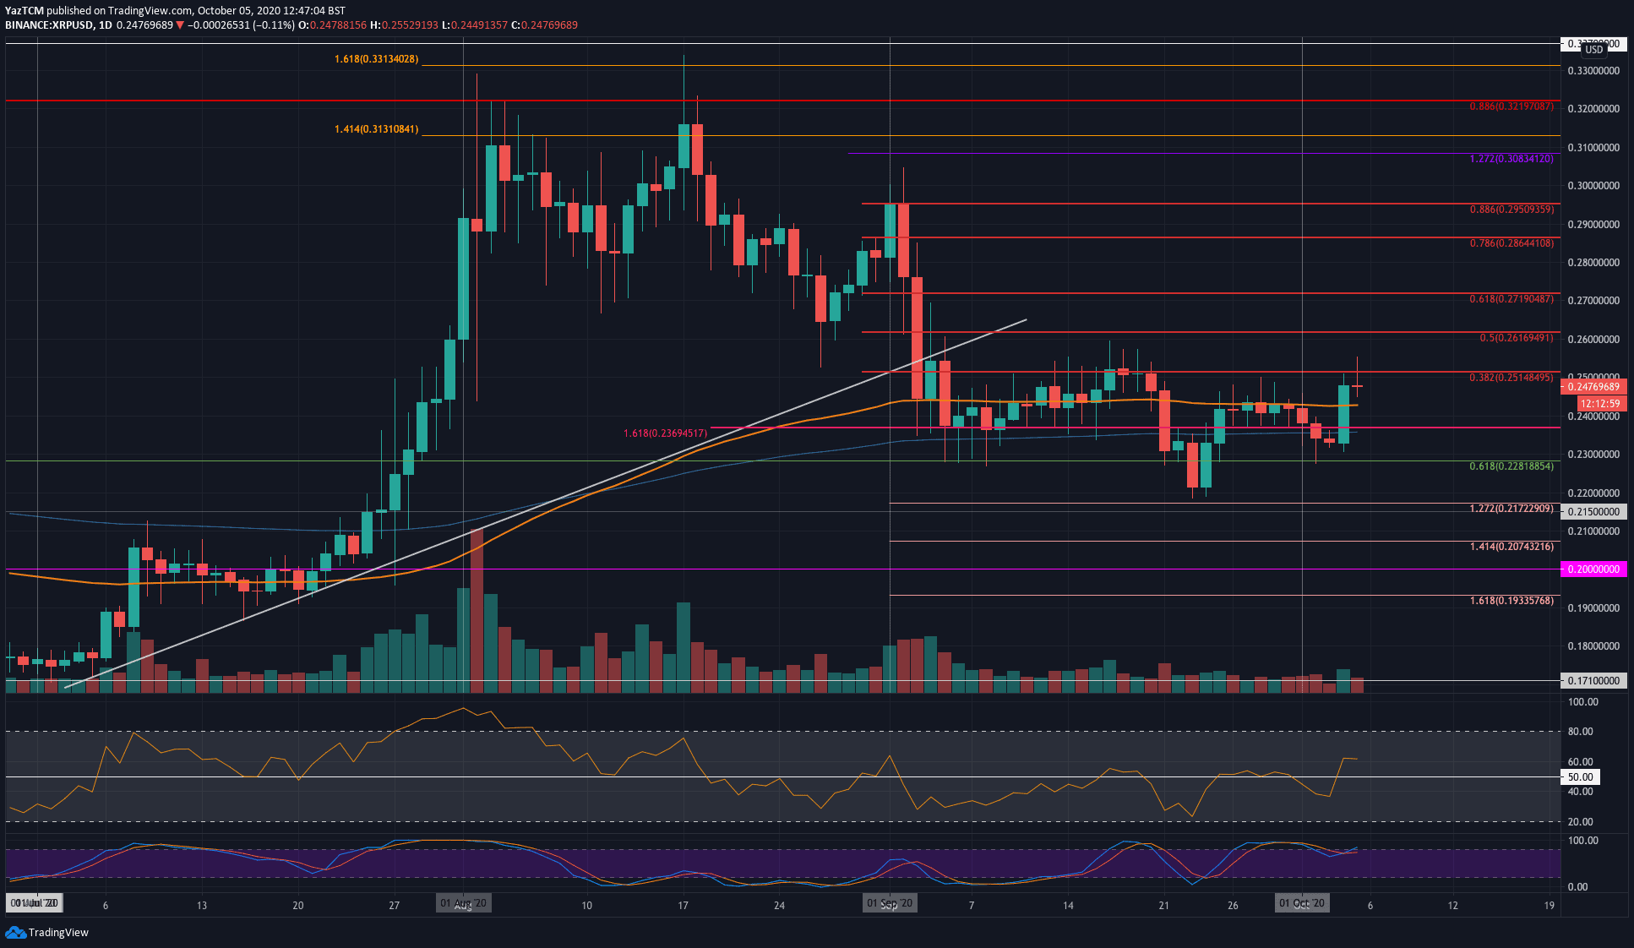Click the purple 1.272(0.30834120) label

coord(1511,159)
